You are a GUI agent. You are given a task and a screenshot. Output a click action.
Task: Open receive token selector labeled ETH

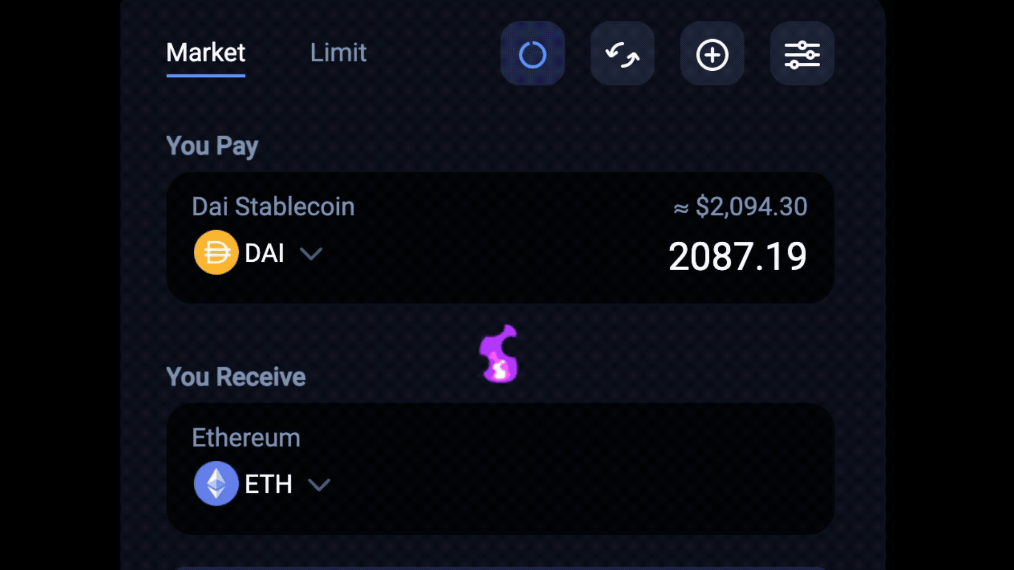tap(262, 484)
